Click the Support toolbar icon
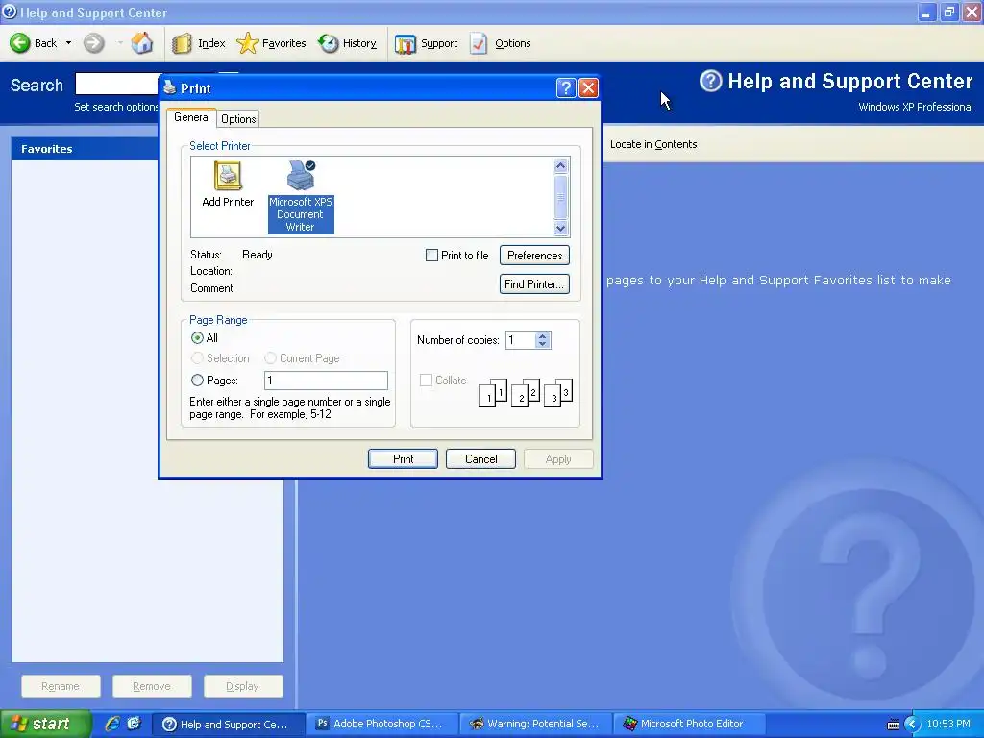984x738 pixels. [x=406, y=44]
